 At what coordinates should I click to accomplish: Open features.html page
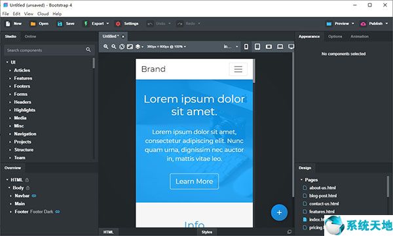pyautogui.click(x=322, y=212)
